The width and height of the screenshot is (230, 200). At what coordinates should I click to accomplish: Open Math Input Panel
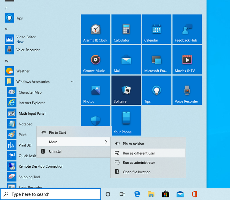point(40,113)
